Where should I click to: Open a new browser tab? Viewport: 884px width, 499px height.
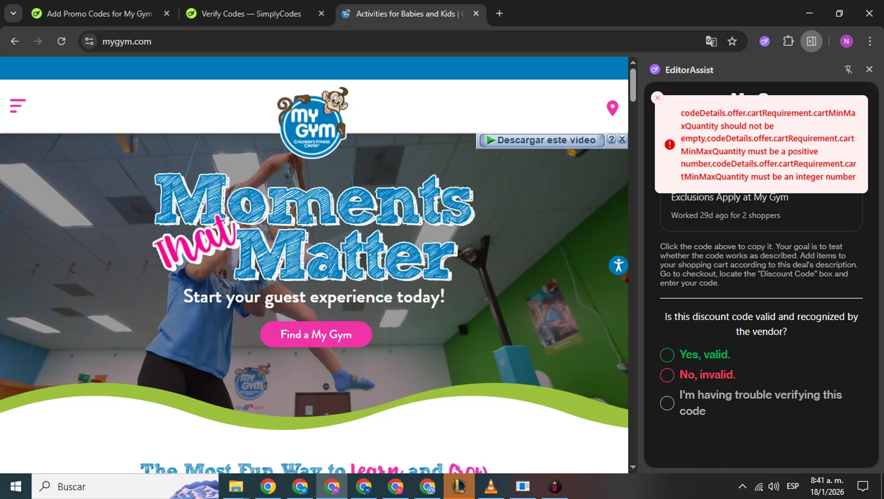(x=499, y=14)
